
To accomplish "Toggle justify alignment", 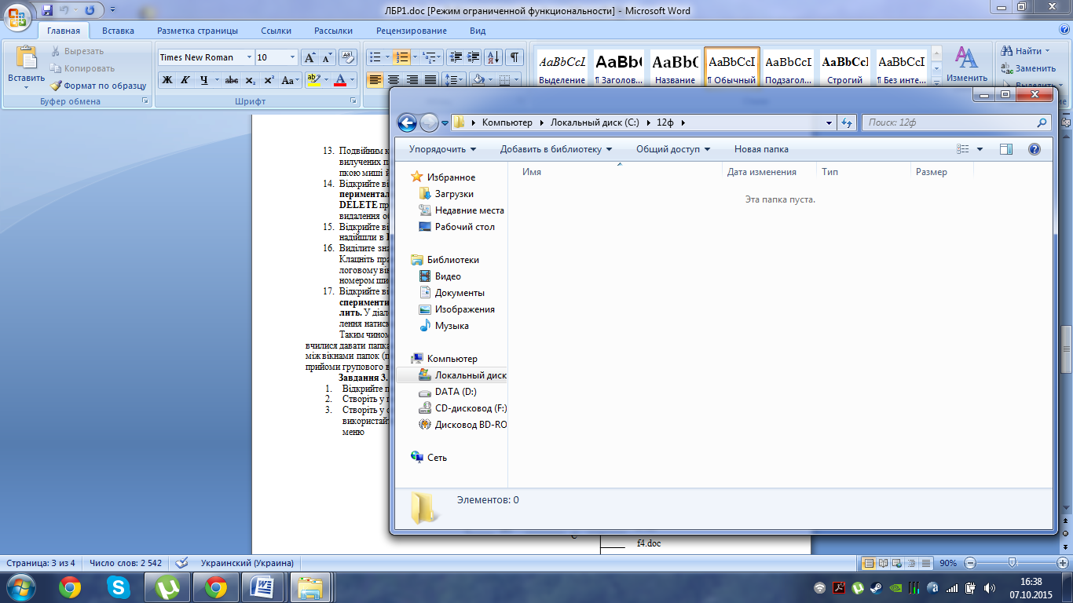I will 430,80.
